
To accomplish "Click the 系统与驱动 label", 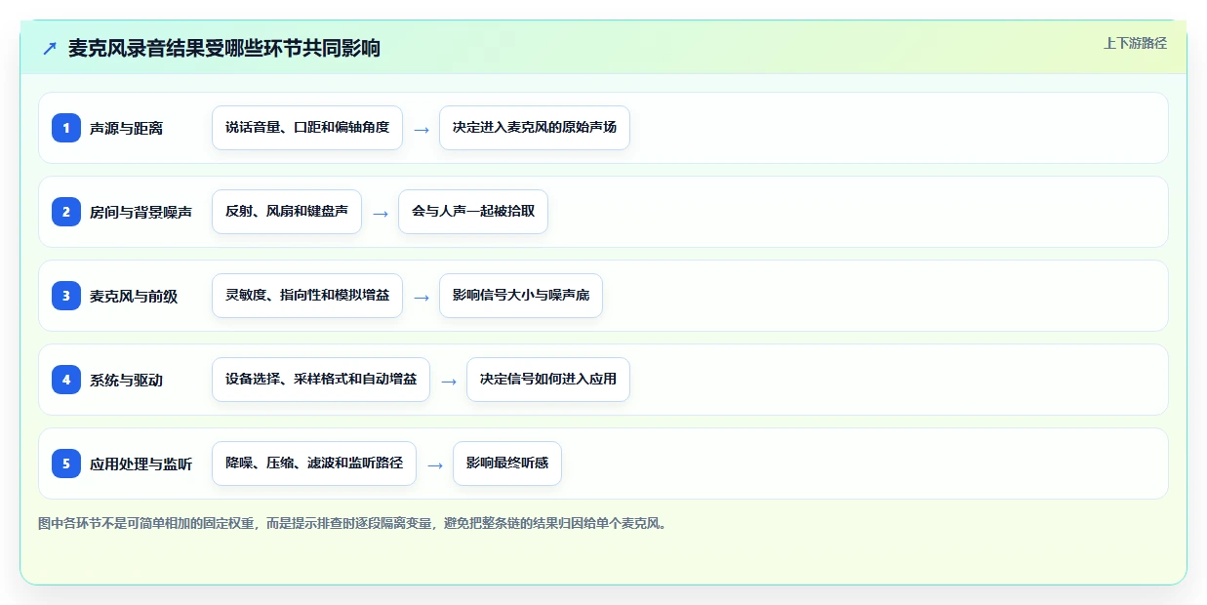I will point(126,380).
